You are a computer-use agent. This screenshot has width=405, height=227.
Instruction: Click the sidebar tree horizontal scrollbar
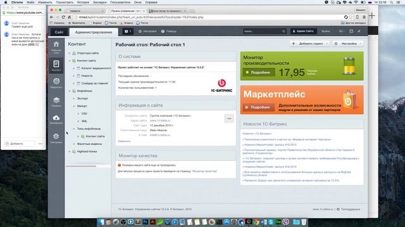click(x=81, y=166)
